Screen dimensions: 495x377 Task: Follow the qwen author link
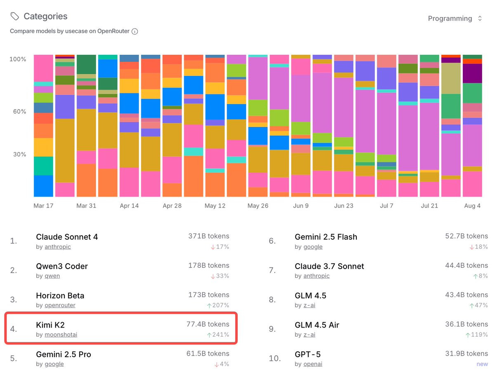(52, 276)
